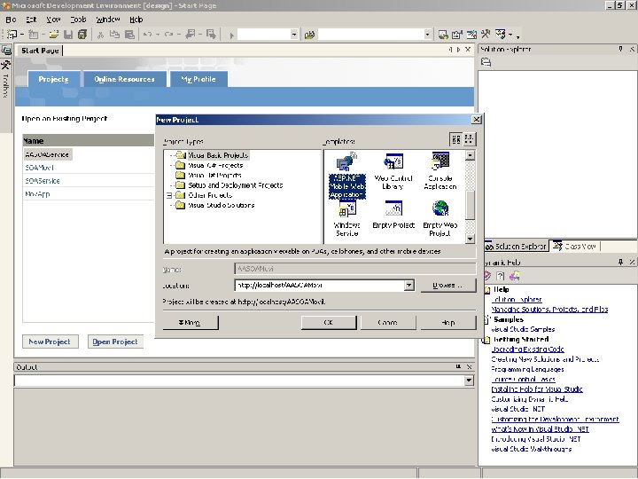Select the Console Application template
Viewport: 638px width, 479px height.
(x=440, y=171)
